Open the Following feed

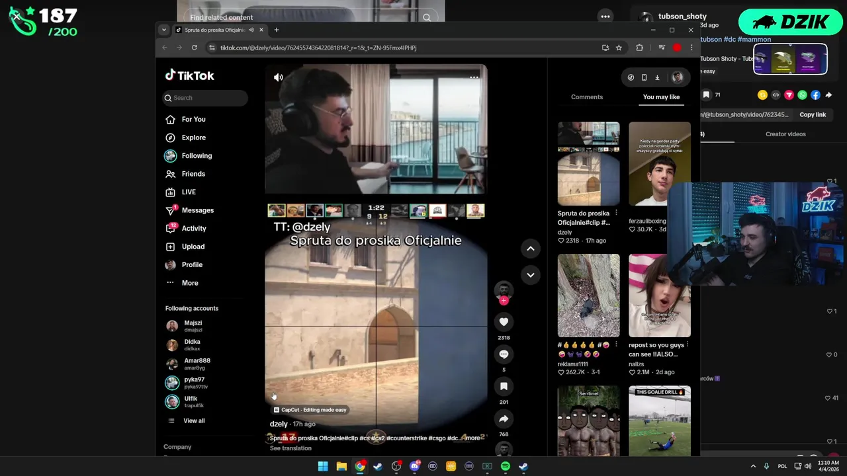coord(189,156)
